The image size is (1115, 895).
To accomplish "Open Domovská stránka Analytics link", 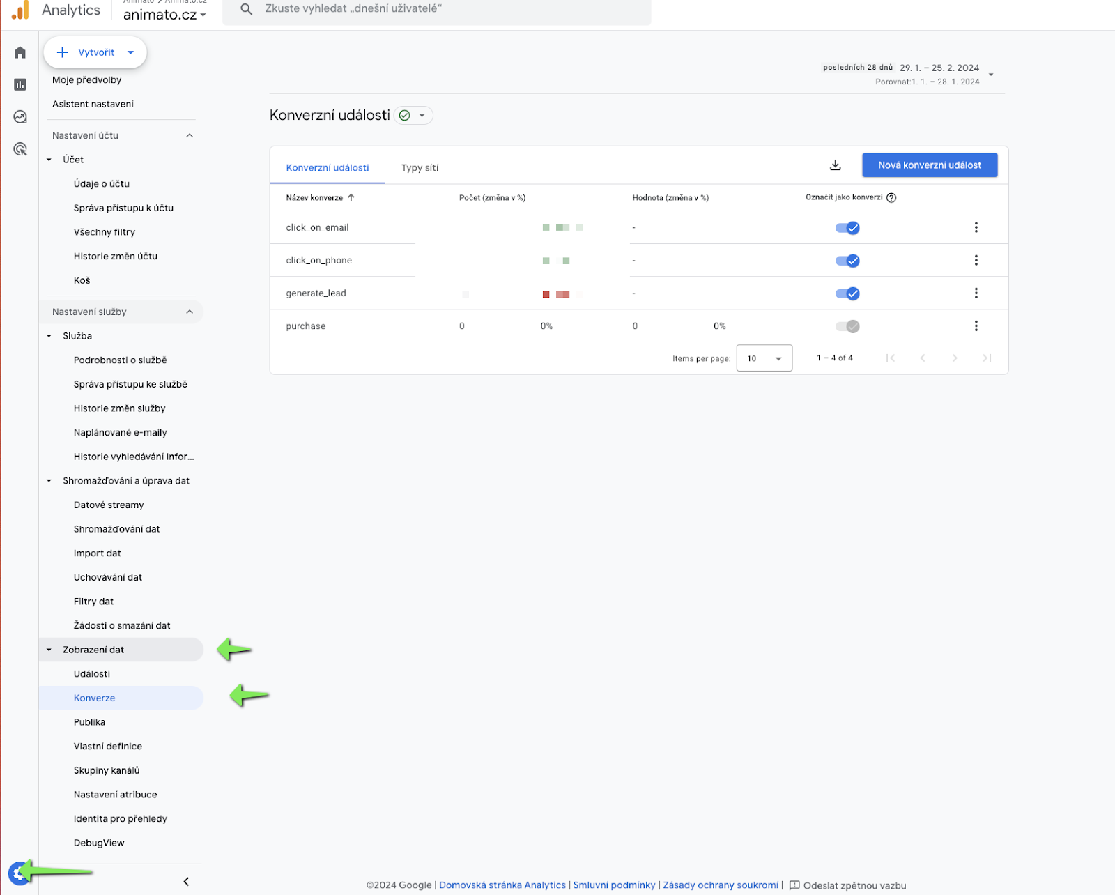I will coord(502,885).
